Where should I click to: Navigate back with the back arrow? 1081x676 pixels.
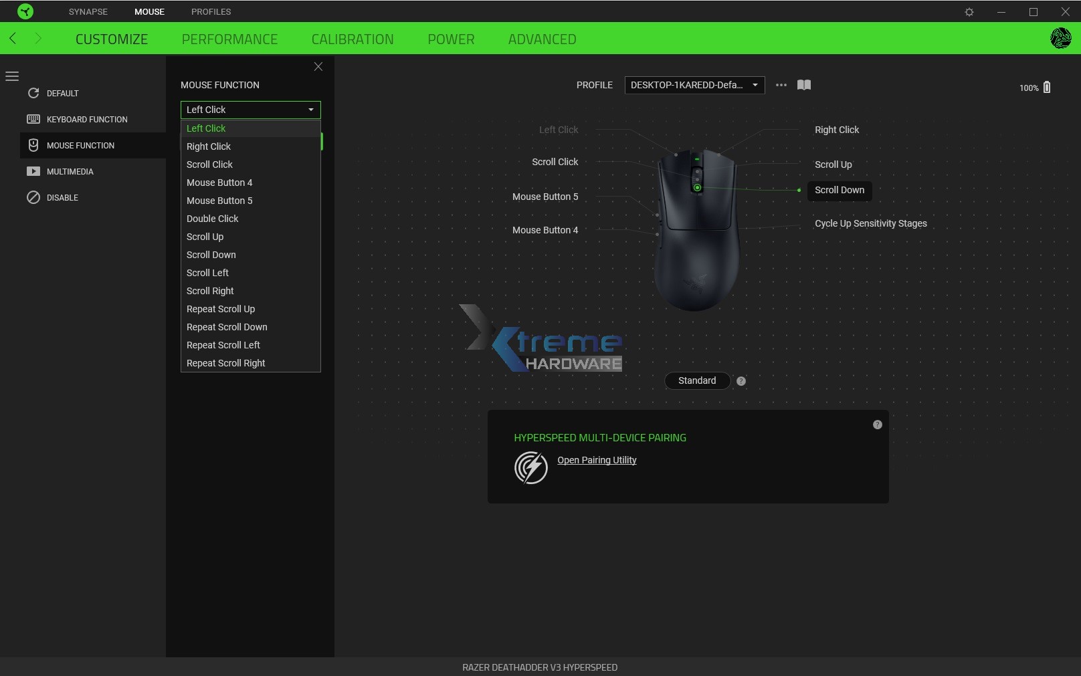(12, 39)
